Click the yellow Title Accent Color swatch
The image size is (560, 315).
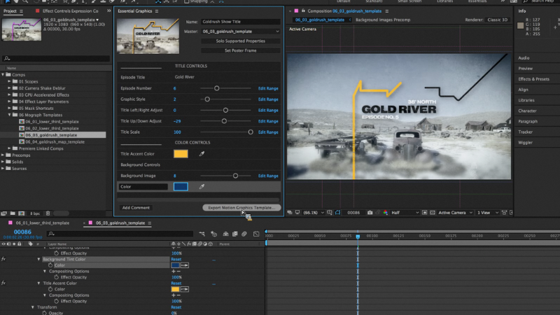[181, 154]
